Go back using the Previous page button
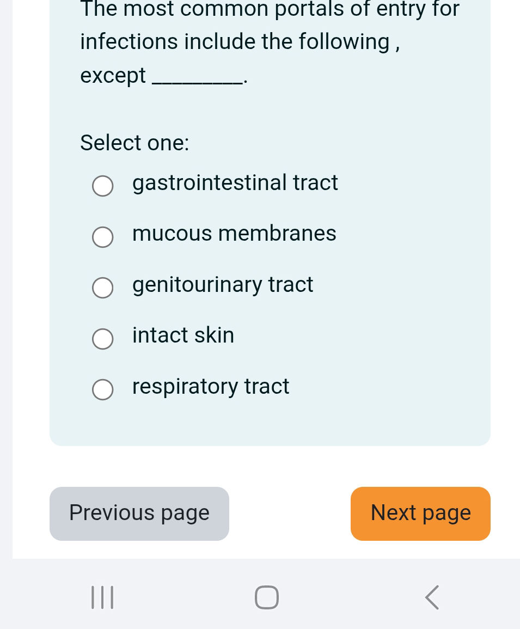Viewport: 520px width, 629px height. 139,512
